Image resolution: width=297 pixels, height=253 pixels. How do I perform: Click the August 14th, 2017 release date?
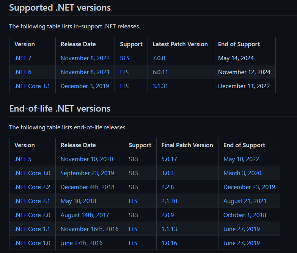(85, 215)
